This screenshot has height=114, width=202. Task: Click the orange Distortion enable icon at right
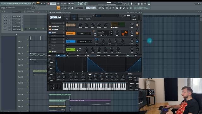pos(137,33)
